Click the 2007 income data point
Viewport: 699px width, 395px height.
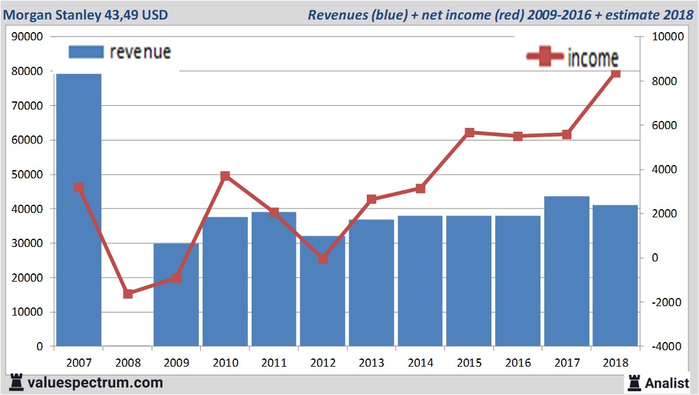click(x=79, y=188)
